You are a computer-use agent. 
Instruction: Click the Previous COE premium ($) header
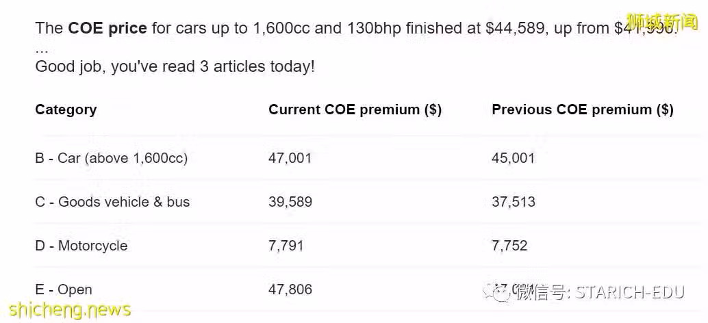[x=583, y=109]
